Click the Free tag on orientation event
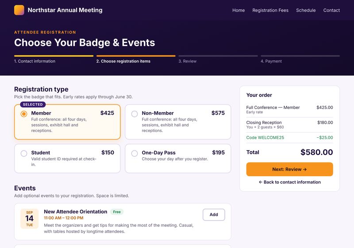Image resolution: width=354 pixels, height=248 pixels. coord(117,212)
